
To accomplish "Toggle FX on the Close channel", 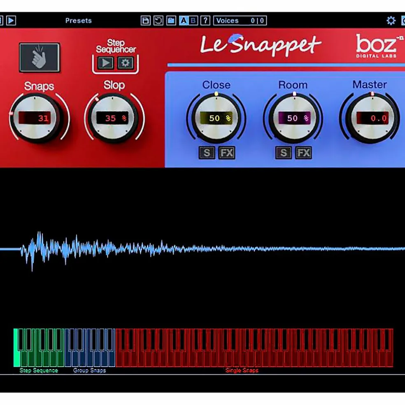I will (227, 153).
